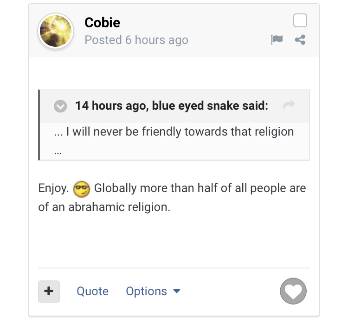Click the line "of an abrahamic religion."

pos(104,207)
